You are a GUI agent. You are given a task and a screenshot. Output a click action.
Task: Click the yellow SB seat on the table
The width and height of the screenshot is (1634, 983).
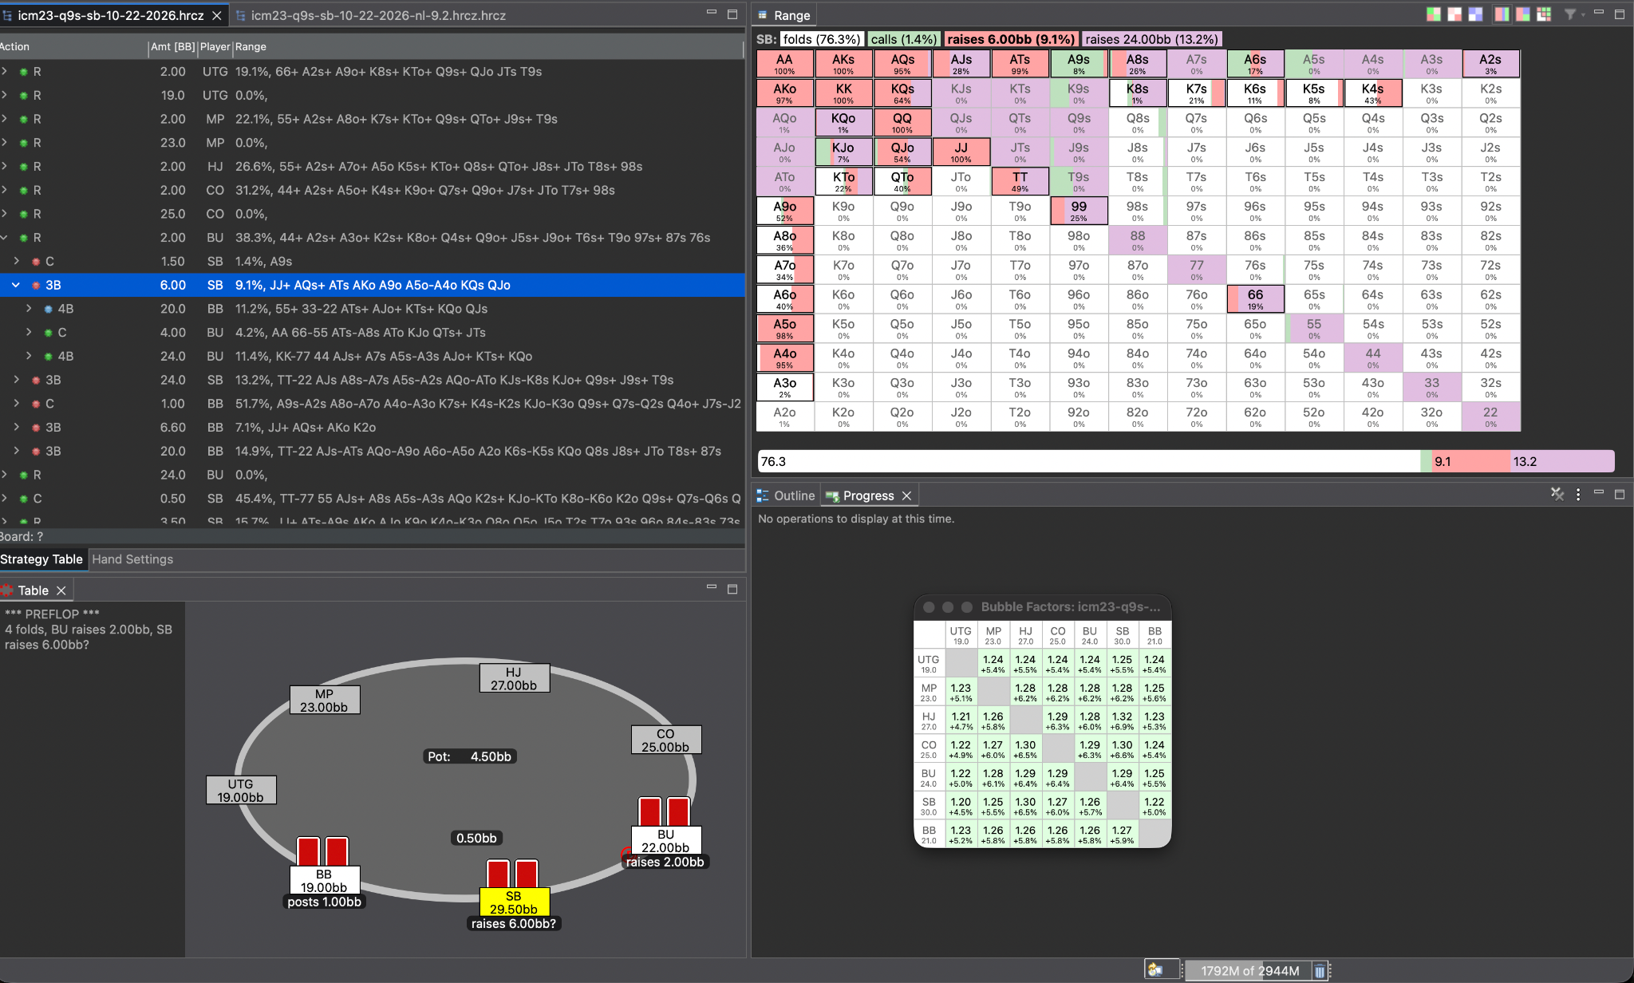point(514,902)
